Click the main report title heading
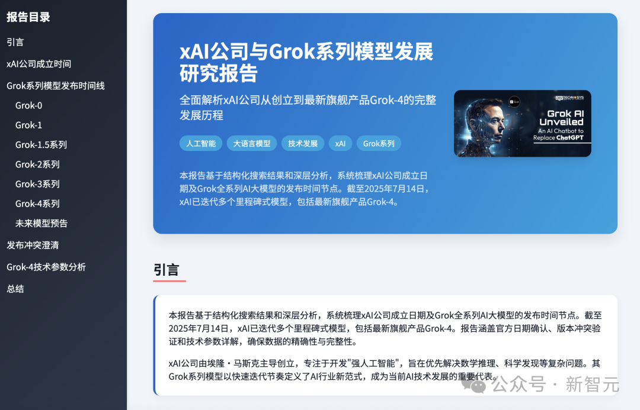 click(306, 62)
